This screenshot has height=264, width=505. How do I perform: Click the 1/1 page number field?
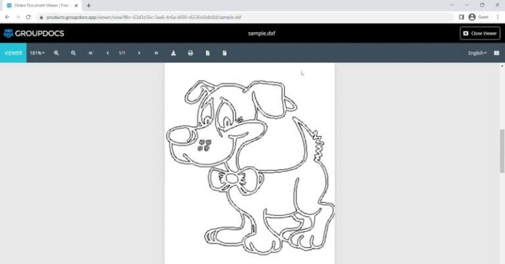[122, 53]
